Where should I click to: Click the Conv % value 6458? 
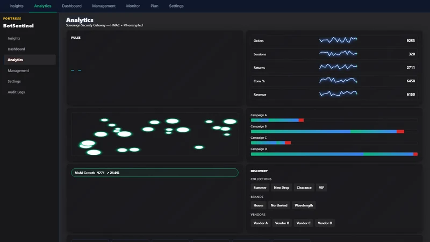(x=411, y=81)
